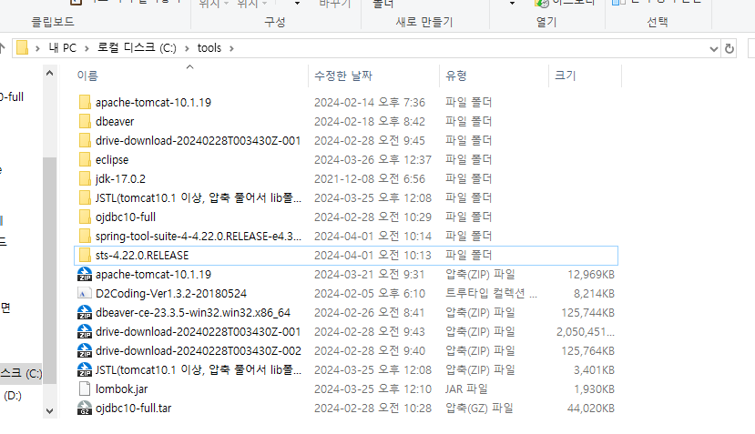Click the navigation pane scrollbar thumb
Image resolution: width=755 pixels, height=434 pixels.
pos(49,271)
